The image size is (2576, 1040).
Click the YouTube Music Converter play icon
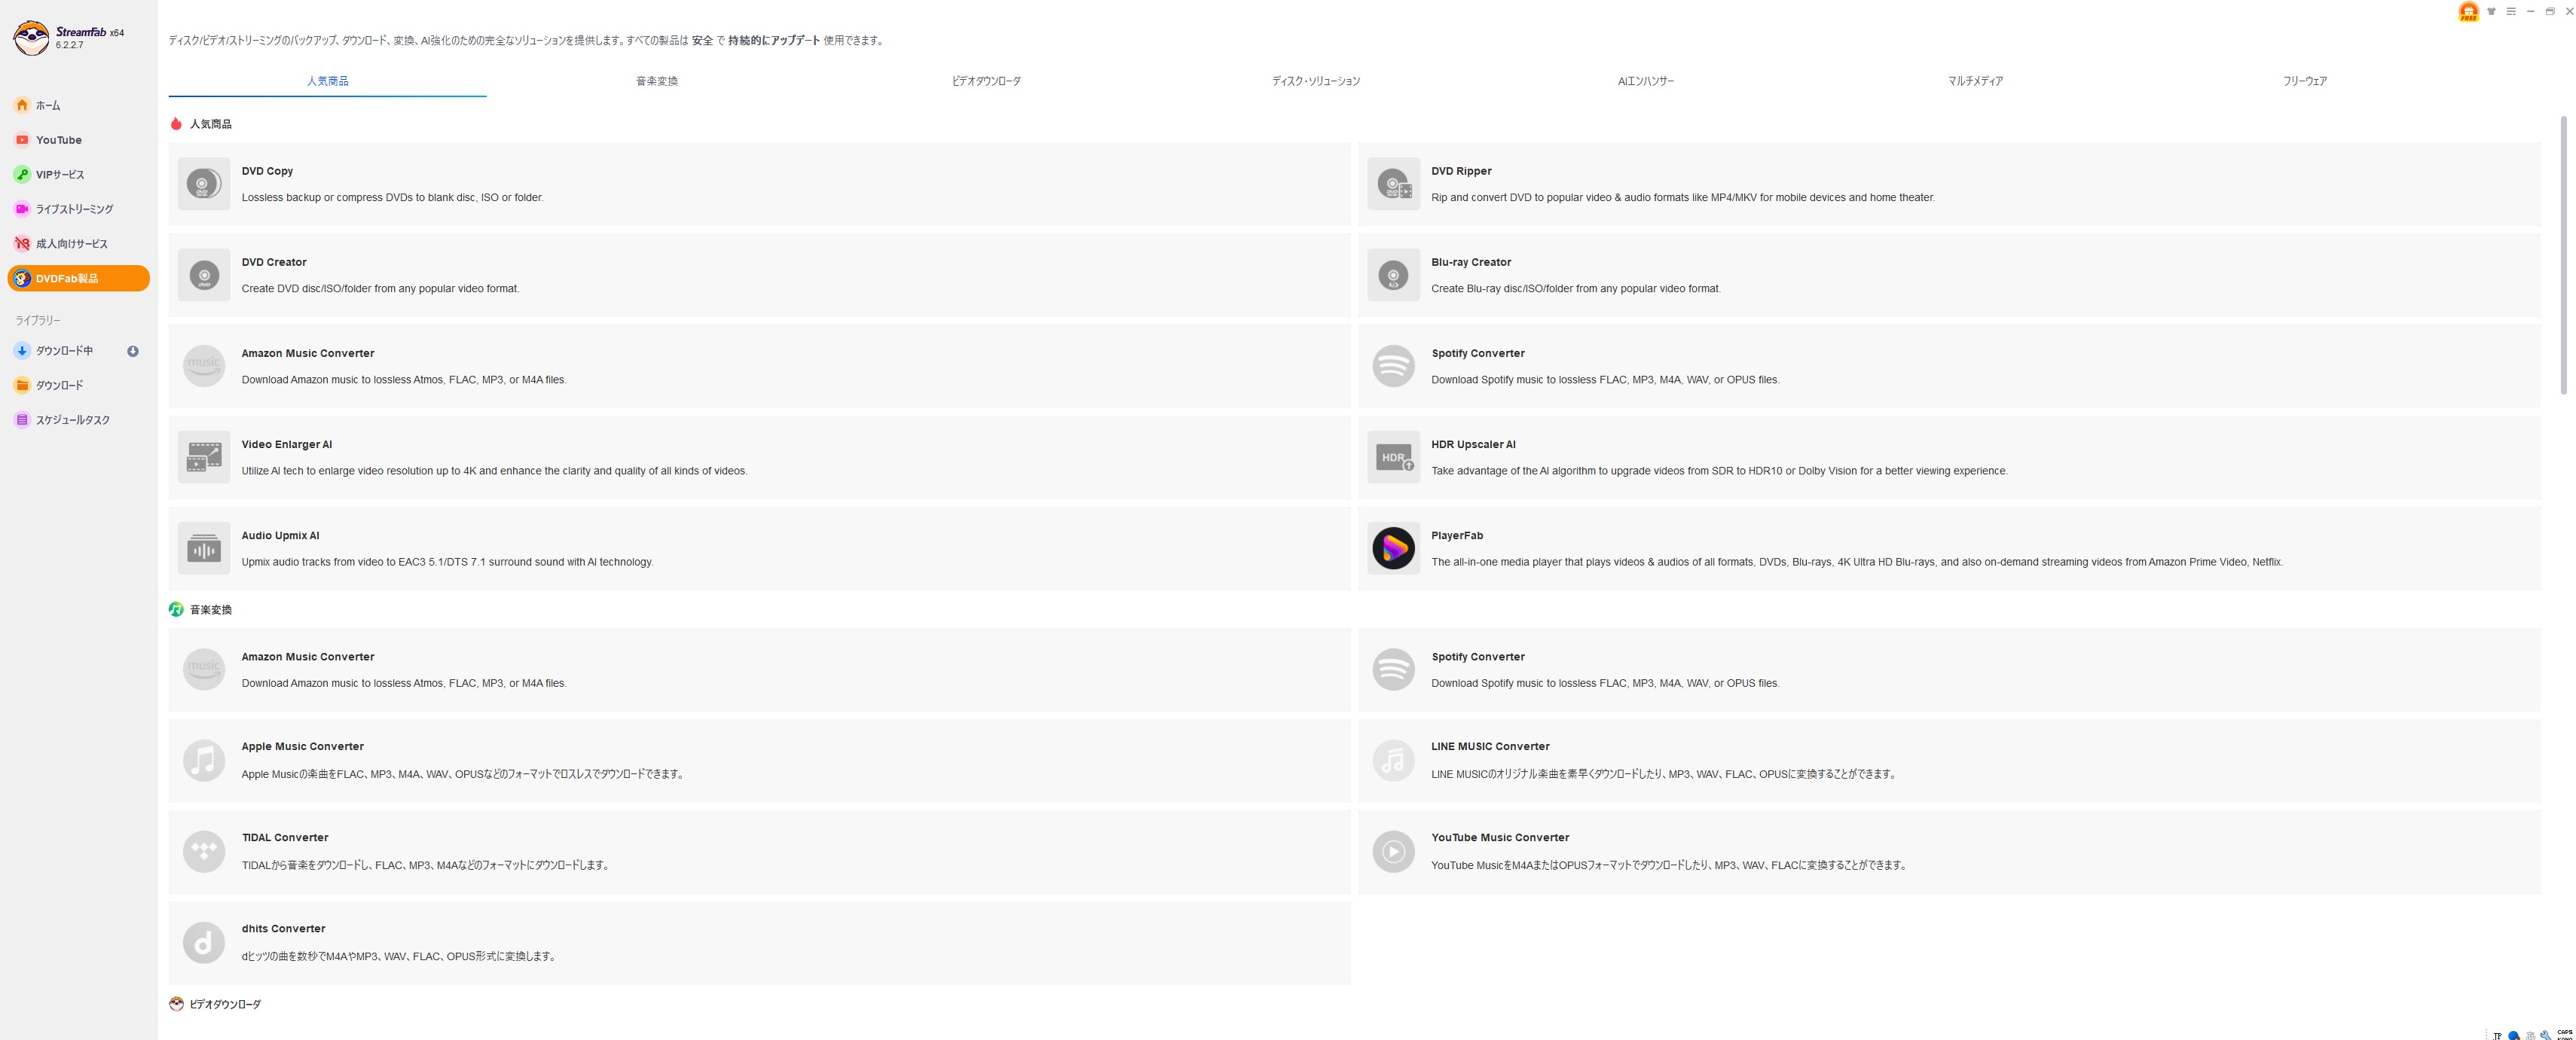pos(1393,851)
